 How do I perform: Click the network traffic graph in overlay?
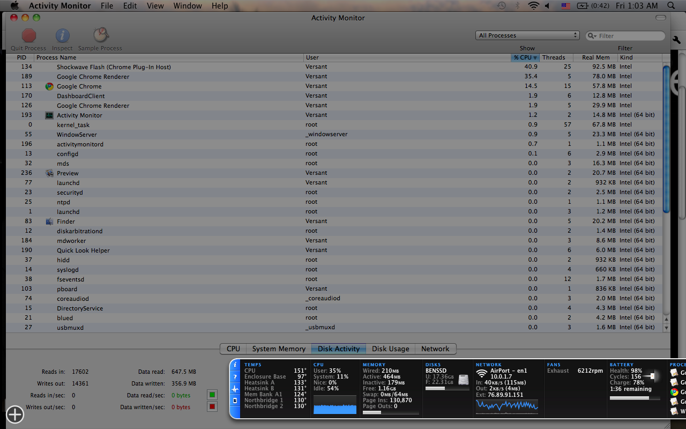pyautogui.click(x=507, y=406)
